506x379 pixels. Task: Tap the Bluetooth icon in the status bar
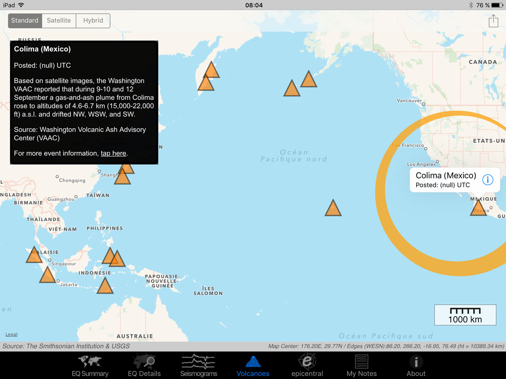click(471, 5)
